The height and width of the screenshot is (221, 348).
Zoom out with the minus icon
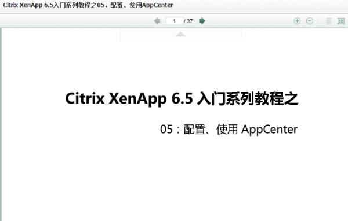pos(310,21)
